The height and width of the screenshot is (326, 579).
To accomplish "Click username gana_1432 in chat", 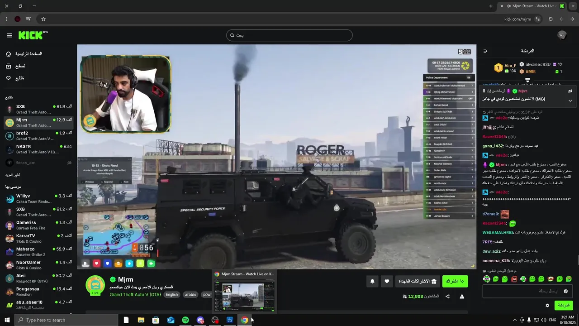I will click(493, 146).
